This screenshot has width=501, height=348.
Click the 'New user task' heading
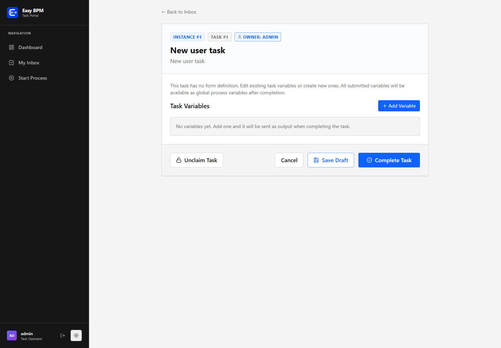tap(198, 50)
